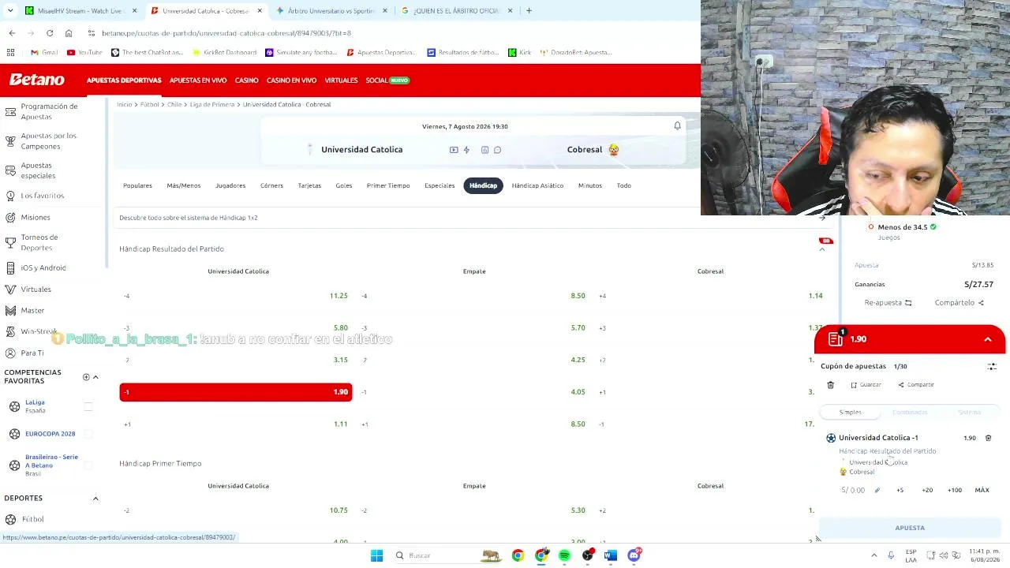The height and width of the screenshot is (568, 1010).
Task: Open the match comments bubble icon
Action: (497, 150)
